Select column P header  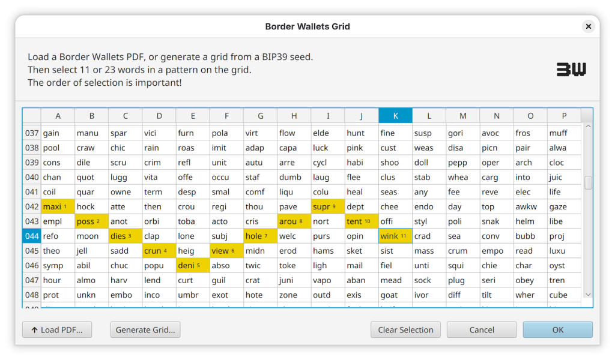563,116
